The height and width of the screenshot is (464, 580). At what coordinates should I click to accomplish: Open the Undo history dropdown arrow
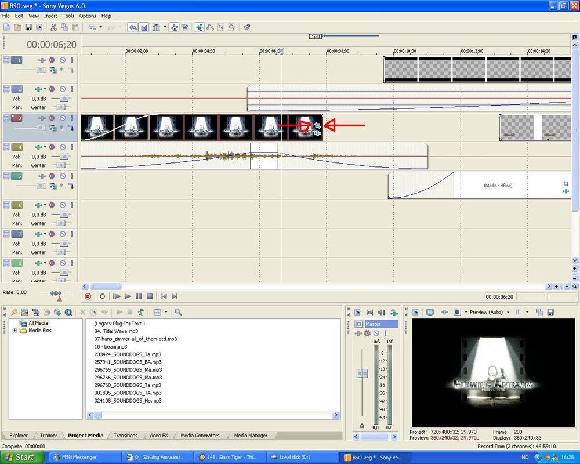[x=101, y=27]
